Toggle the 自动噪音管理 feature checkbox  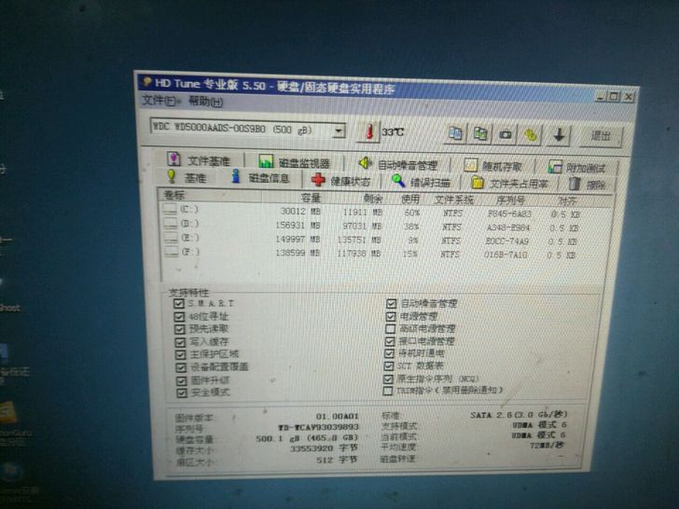pos(391,303)
